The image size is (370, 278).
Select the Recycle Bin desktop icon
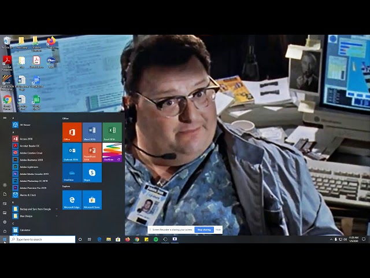7,42
